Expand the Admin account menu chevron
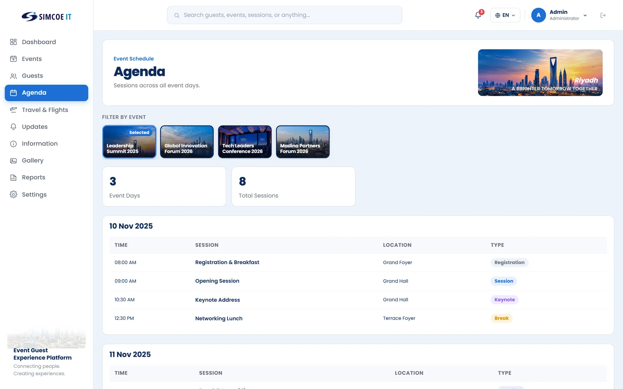 (x=585, y=15)
